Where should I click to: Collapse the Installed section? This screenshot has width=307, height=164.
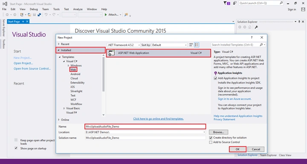[x=58, y=50]
